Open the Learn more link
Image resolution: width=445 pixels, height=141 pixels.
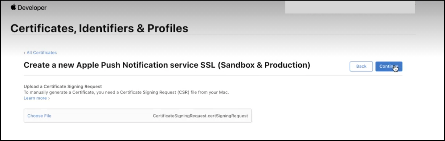35,98
